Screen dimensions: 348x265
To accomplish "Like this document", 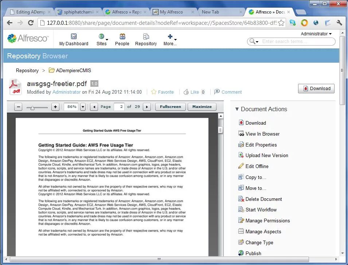I will 191,92.
